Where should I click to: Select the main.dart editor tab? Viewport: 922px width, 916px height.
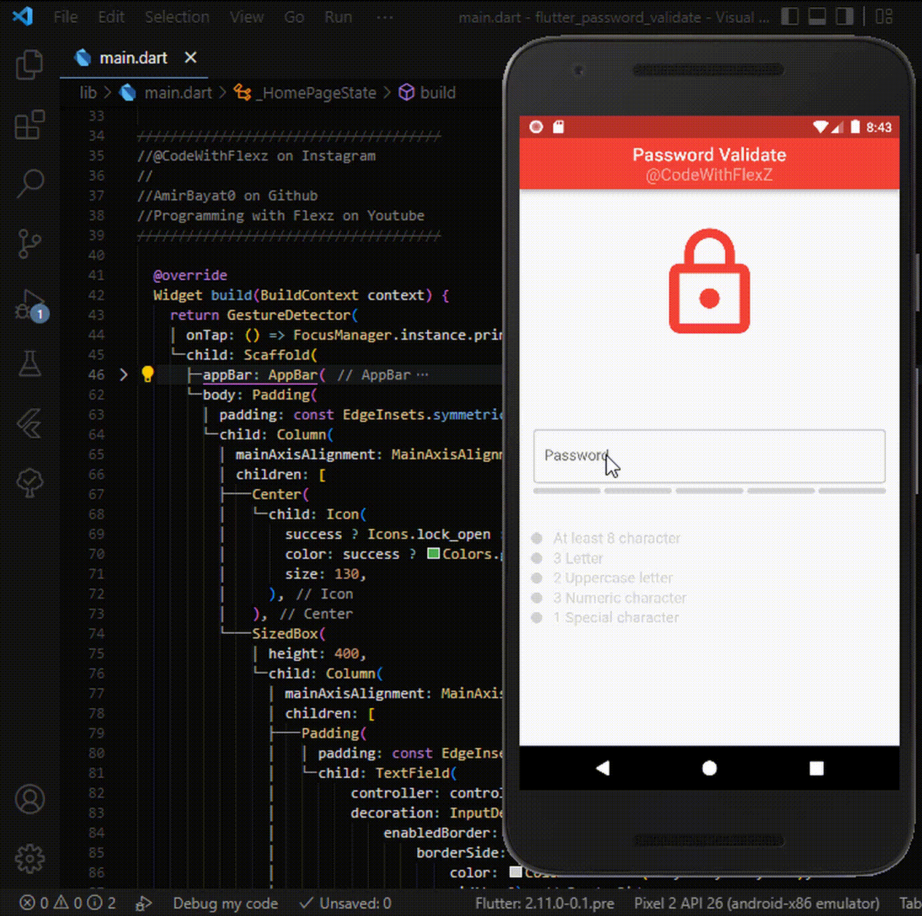[133, 57]
